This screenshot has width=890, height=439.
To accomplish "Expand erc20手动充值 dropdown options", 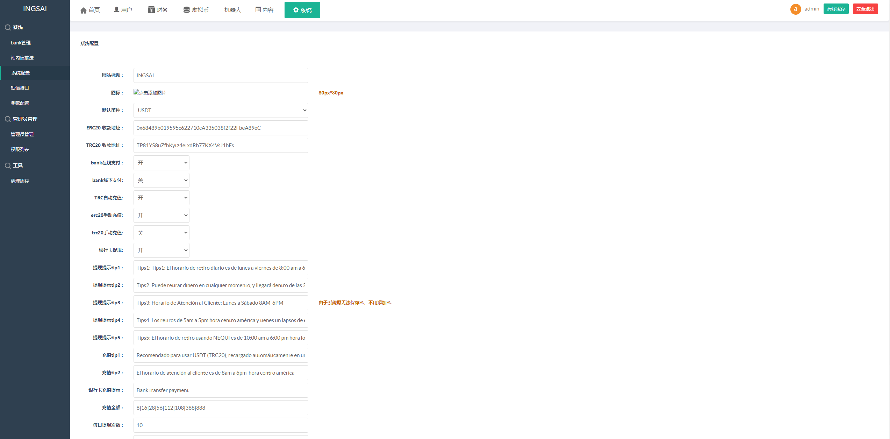I will (161, 215).
